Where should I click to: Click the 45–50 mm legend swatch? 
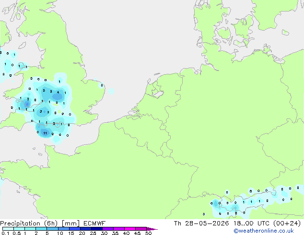point(141,229)
